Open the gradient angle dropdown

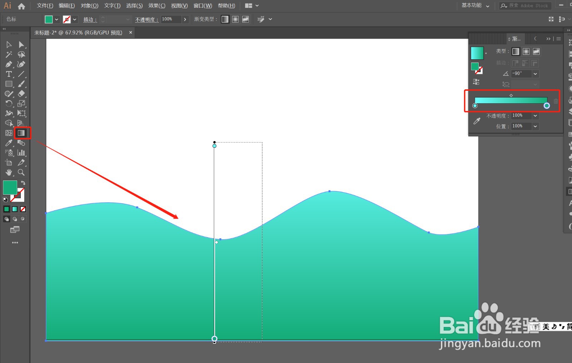[x=535, y=74]
